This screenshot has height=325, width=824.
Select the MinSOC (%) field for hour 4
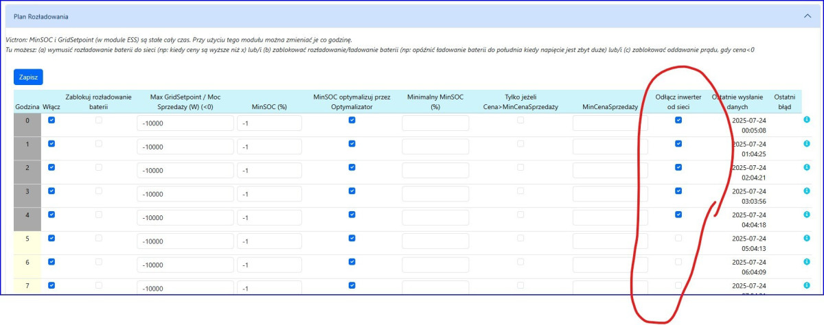[x=269, y=218]
